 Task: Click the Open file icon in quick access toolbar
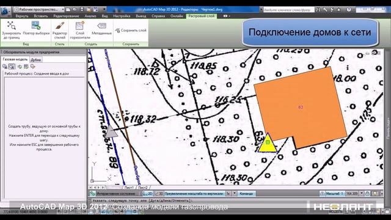tap(75, 10)
